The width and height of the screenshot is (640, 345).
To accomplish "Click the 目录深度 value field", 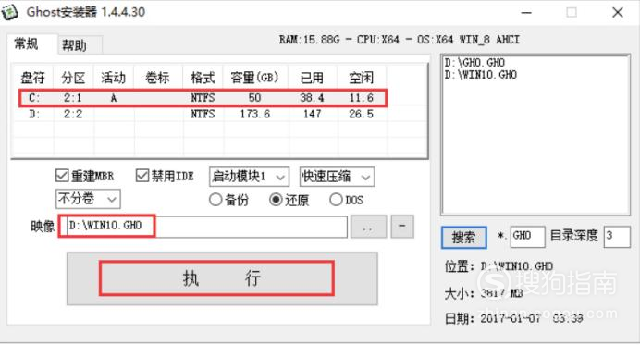I will pos(617,237).
